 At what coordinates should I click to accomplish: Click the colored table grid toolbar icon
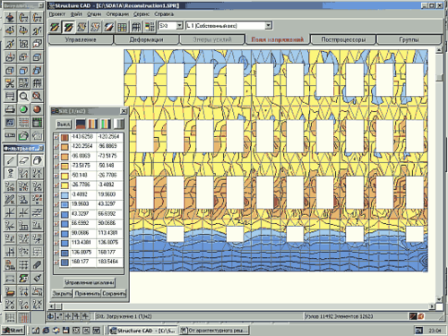point(122,27)
